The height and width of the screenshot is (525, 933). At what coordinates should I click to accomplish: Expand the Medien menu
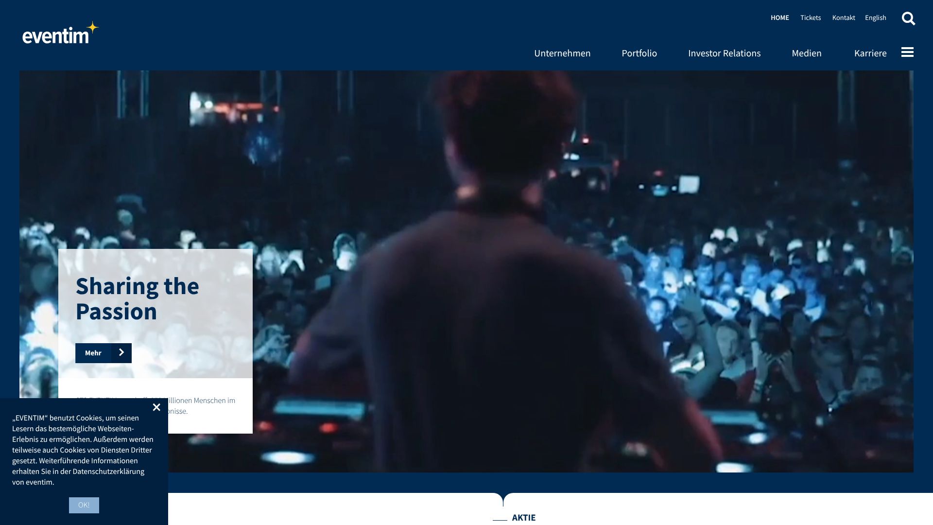[x=806, y=53]
